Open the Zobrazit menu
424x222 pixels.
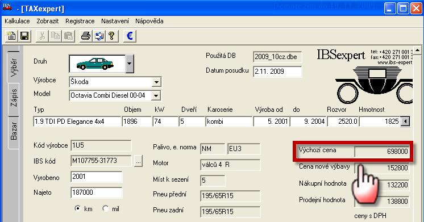48,21
